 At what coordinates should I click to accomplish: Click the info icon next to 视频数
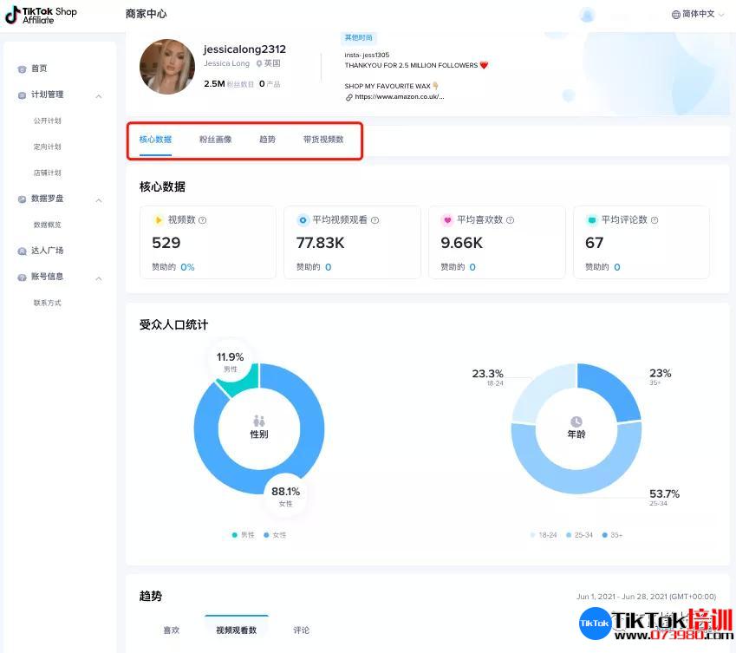pos(203,220)
